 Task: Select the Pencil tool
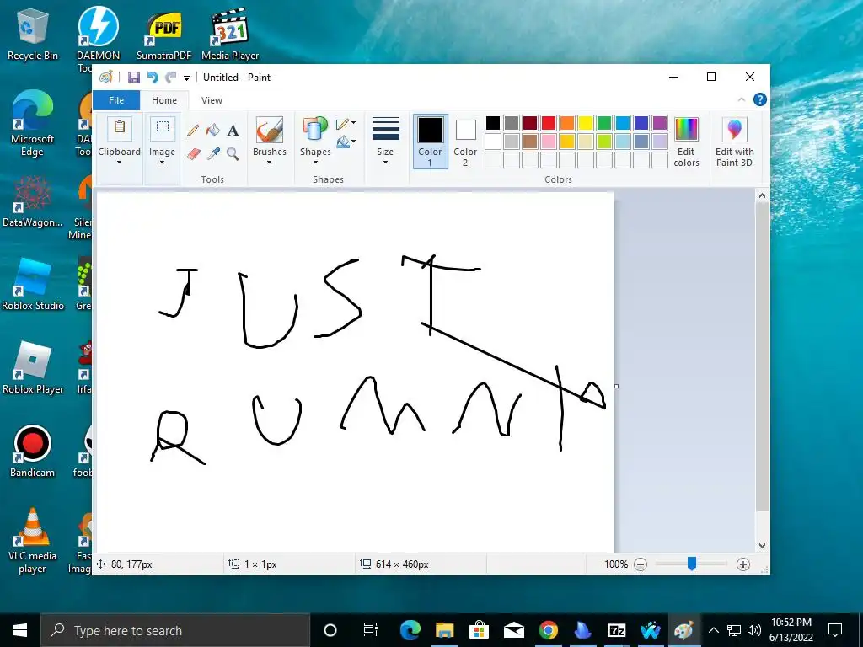193,131
